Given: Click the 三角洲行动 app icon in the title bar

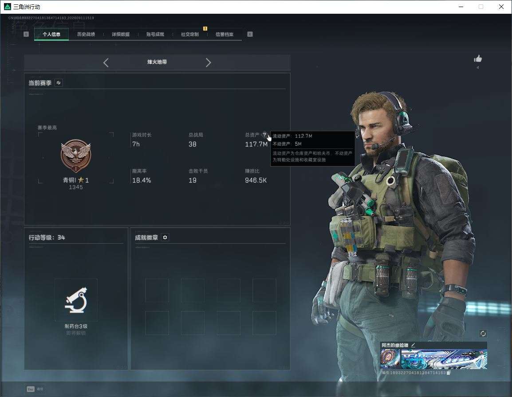Looking at the screenshot, I should [7, 7].
